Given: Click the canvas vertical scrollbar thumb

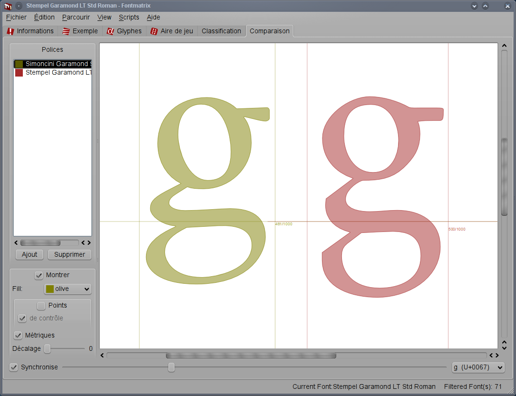Looking at the screenshot, I should 504,177.
